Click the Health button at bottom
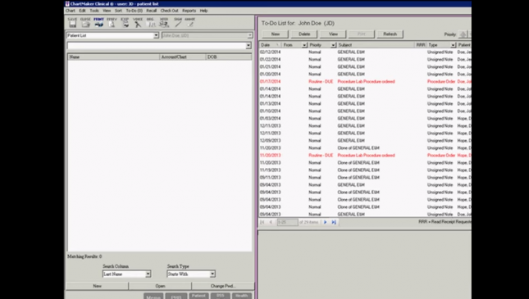Screen dimensions: 529x299 242,296
